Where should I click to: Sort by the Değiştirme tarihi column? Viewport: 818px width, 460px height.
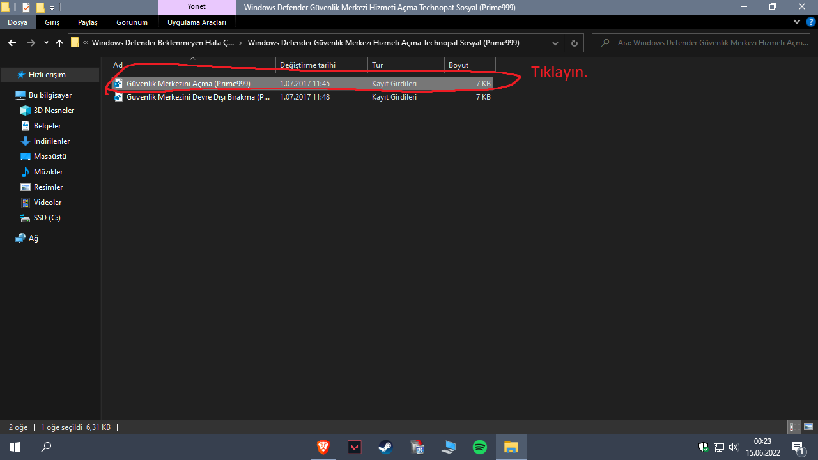[321, 65]
